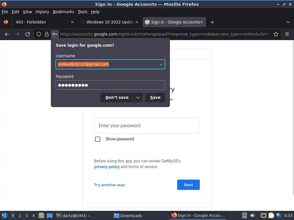This screenshot has width=294, height=220.
Task: Select the Sign in - Google Accounts tab
Action: coord(174,22)
